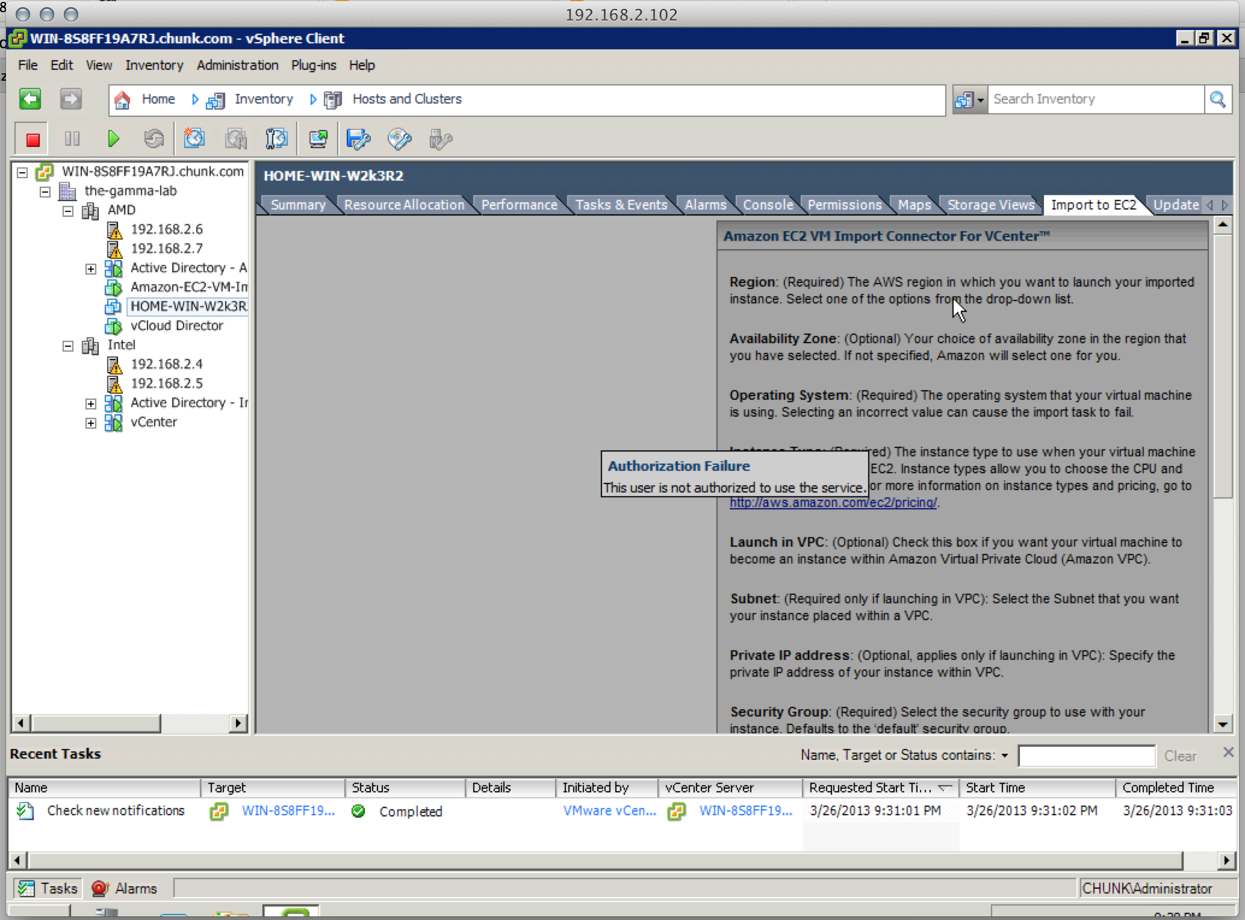Open the Snapshot Manager toolbar icon

point(276,139)
